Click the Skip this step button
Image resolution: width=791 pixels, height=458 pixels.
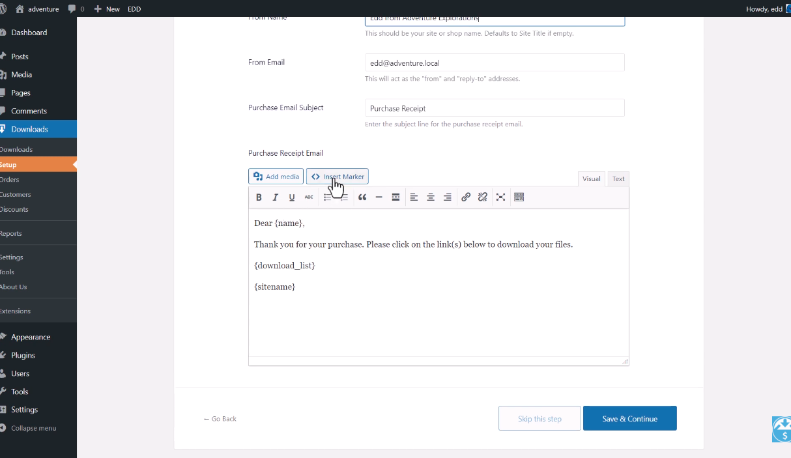pos(539,419)
